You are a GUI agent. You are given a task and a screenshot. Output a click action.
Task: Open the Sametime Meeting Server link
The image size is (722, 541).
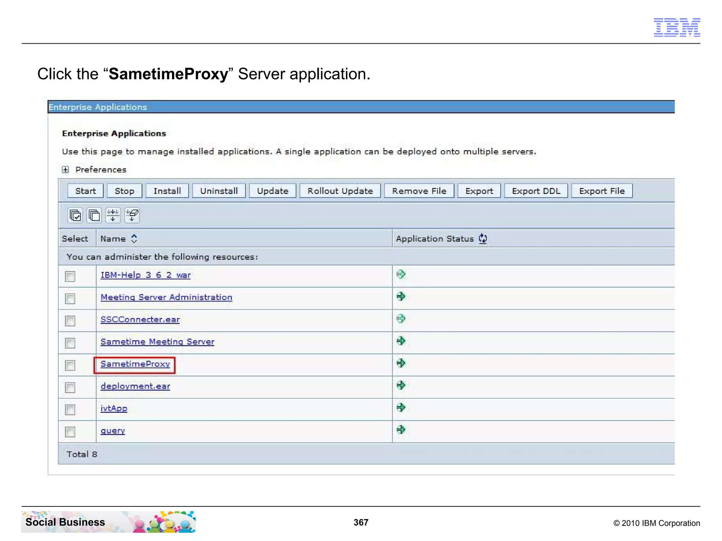157,342
